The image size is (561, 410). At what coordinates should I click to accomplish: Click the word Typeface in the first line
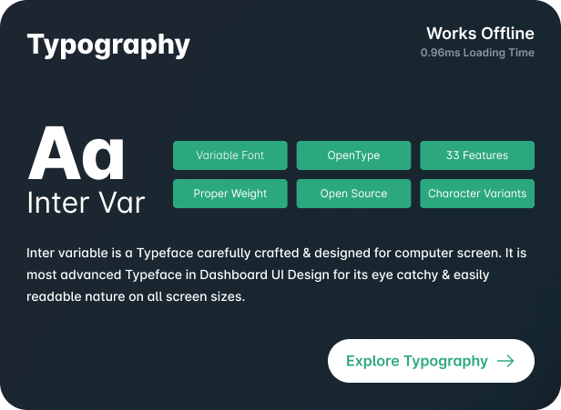165,254
